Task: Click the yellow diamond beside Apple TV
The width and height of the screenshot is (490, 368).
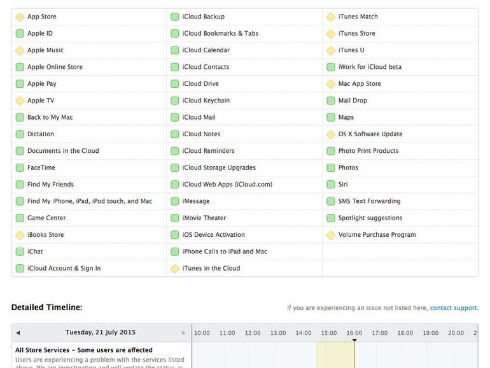Action: tap(20, 101)
